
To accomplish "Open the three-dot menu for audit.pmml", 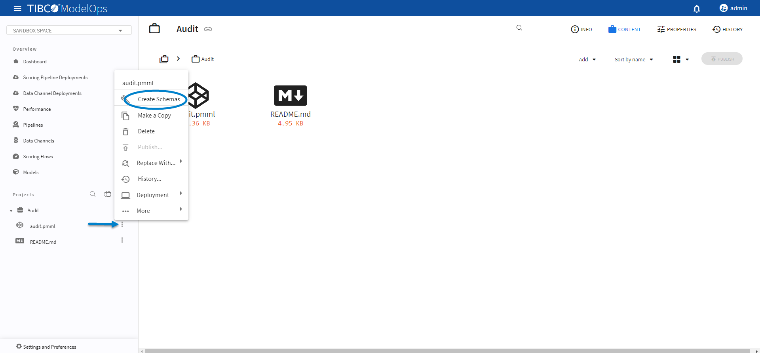I will pos(122,224).
